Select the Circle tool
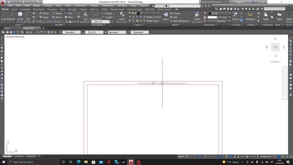293x165 pixels. 20,16
